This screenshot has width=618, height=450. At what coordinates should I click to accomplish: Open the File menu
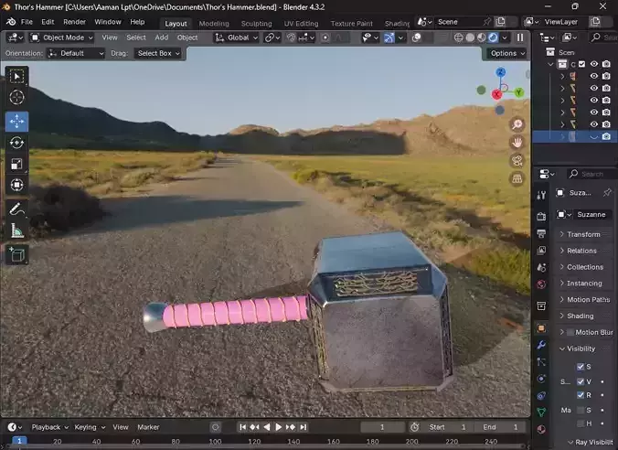(27, 22)
